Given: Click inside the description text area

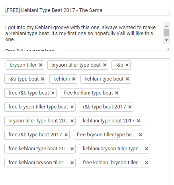Looking at the screenshot, I should [x=82, y=36].
